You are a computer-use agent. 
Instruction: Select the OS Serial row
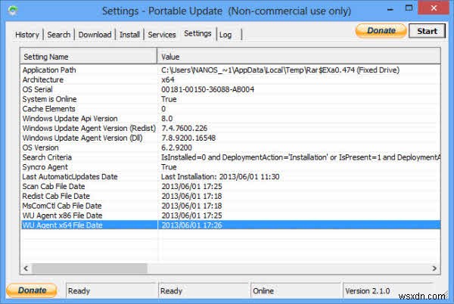click(x=231, y=89)
